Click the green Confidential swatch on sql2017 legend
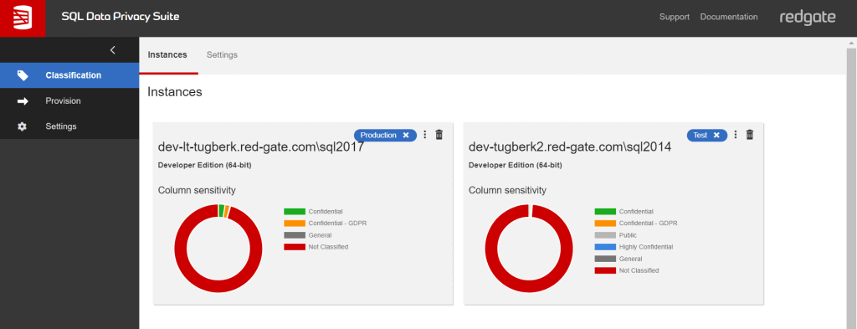Image resolution: width=857 pixels, height=329 pixels. point(294,212)
